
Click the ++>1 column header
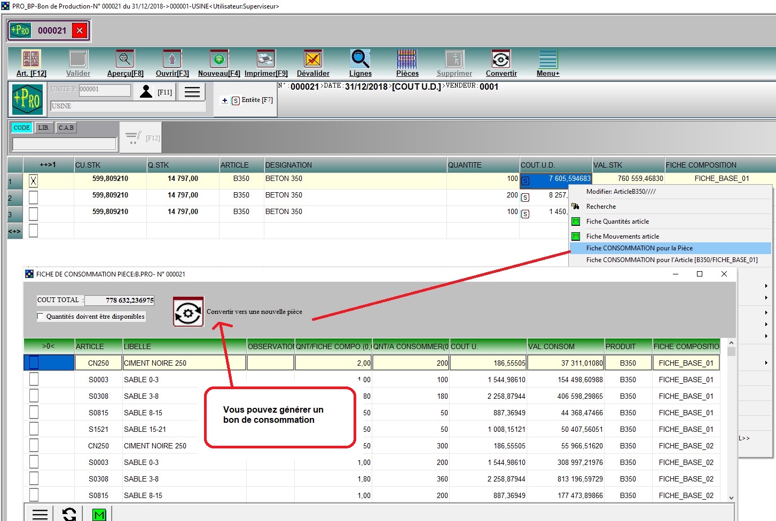pos(48,165)
